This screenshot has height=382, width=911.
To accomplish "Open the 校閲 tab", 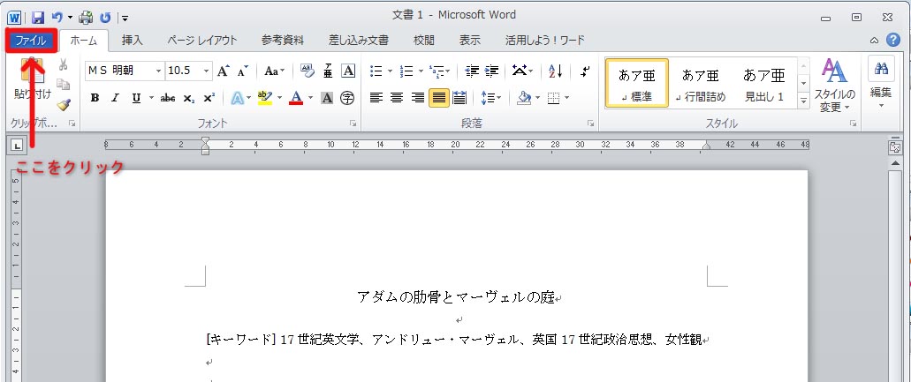I will tap(423, 41).
